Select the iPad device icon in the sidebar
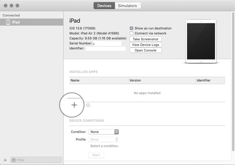 tap(8, 22)
